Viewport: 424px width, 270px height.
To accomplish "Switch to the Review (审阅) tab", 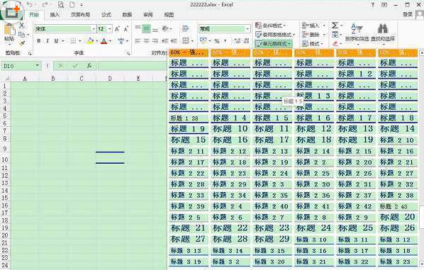I will click(148, 15).
